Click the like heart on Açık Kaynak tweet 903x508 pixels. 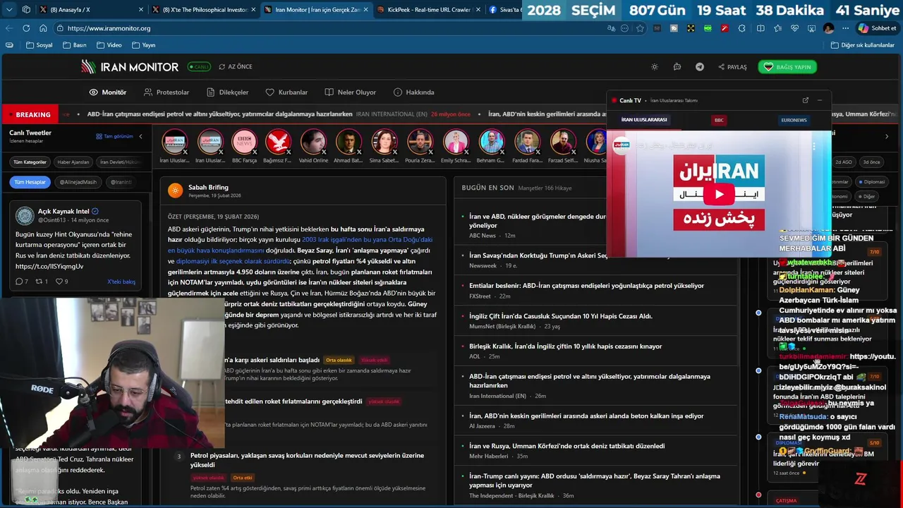[59, 282]
